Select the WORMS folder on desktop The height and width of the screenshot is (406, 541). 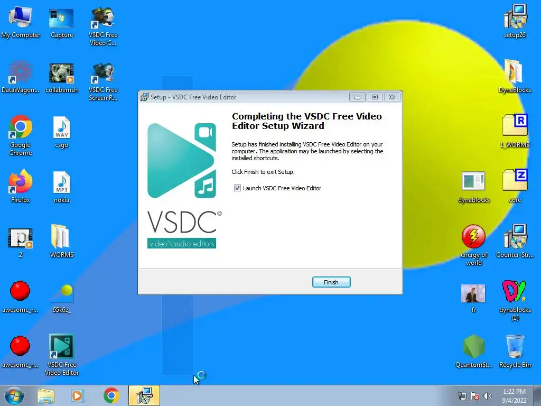[61, 241]
